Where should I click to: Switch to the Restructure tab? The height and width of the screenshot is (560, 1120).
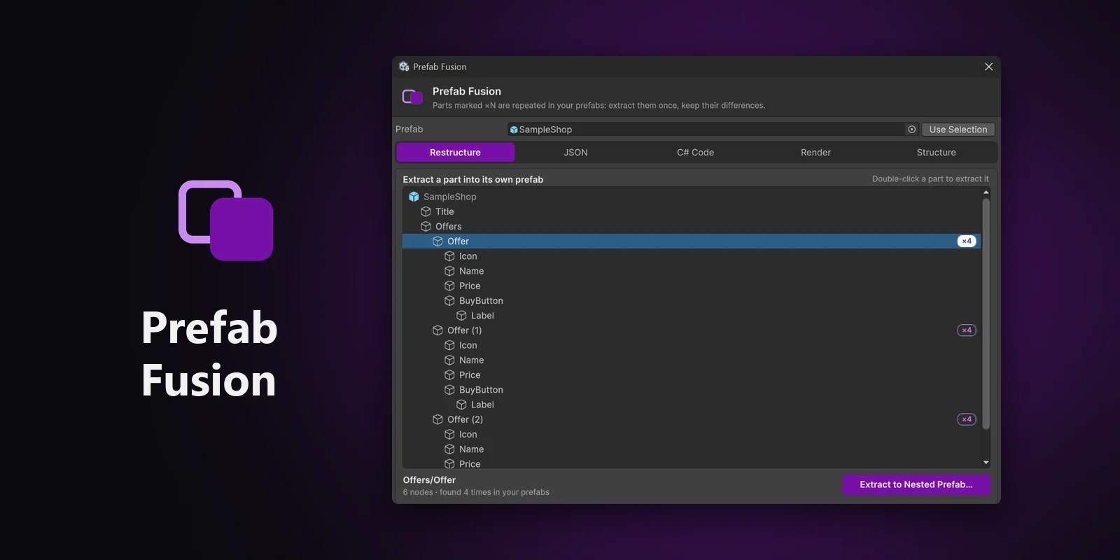pos(455,153)
